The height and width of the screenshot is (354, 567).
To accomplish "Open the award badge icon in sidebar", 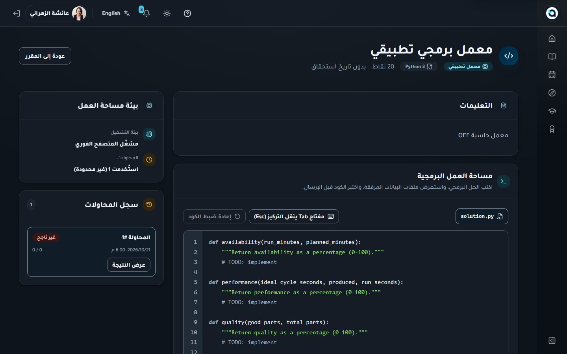I will click(552, 129).
